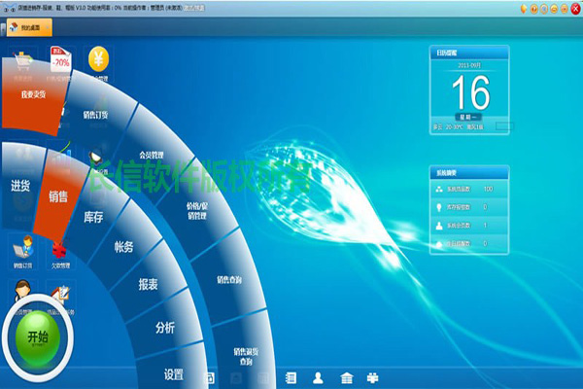Click the lightbulb tips icon in title bar
583x389 pixels.
pyautogui.click(x=524, y=9)
